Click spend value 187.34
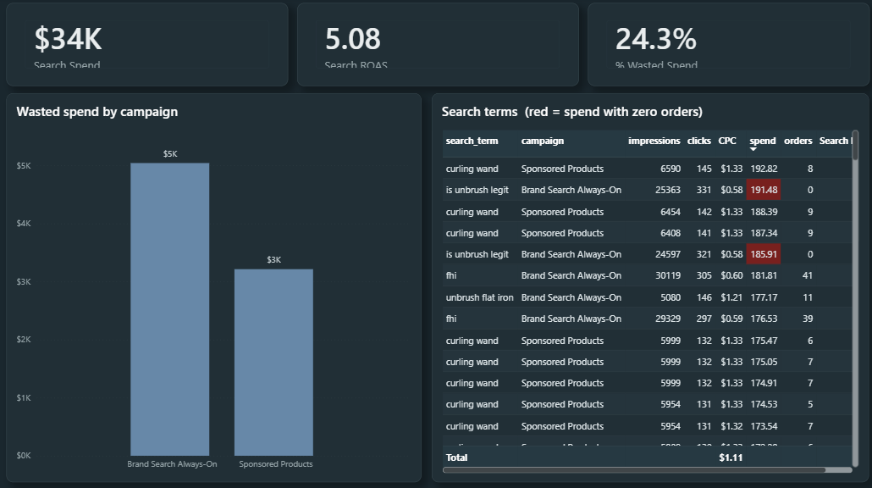Viewport: 872px width, 488px height. (x=764, y=233)
